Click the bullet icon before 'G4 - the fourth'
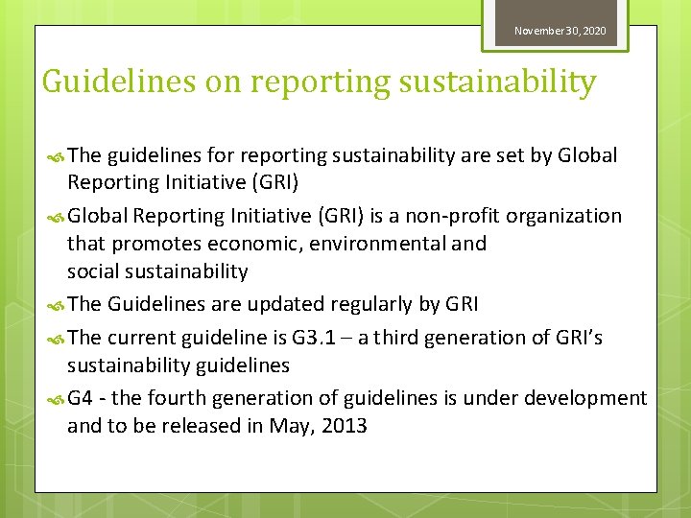 (x=56, y=400)
